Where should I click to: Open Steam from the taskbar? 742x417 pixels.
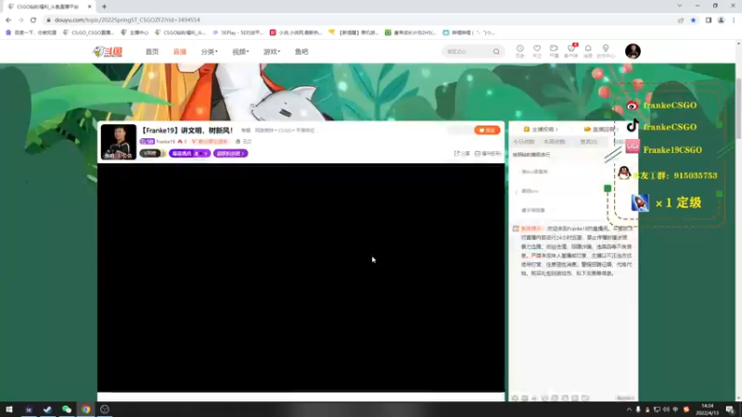click(x=47, y=410)
